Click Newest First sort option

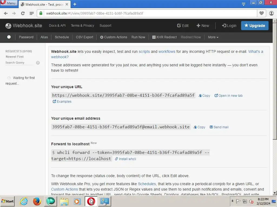[15, 57]
